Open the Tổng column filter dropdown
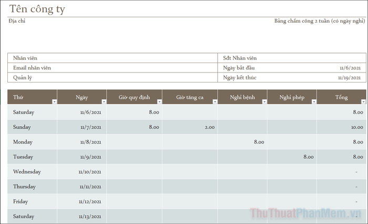Viewport: 368px width, 224px height. [364, 101]
